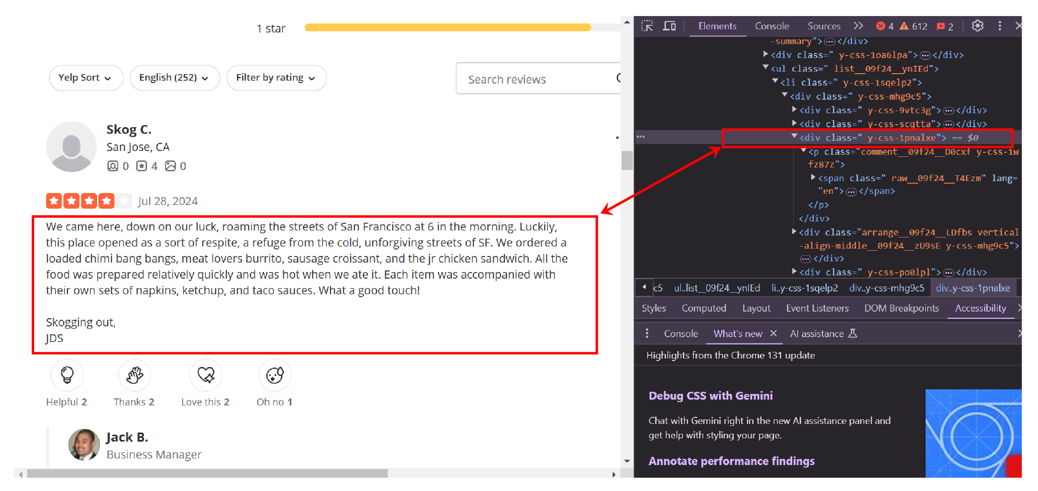Click the Helpful lightbulb reaction icon

67,375
